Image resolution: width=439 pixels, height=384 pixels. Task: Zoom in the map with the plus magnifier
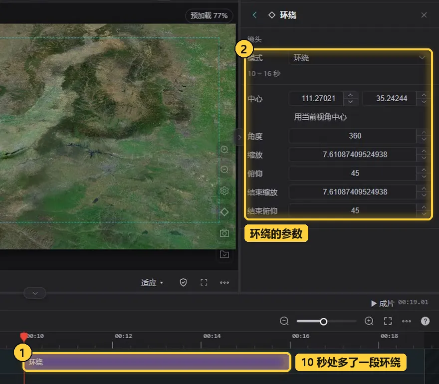pos(224,150)
